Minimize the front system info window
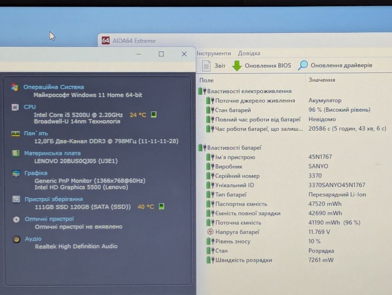Image resolution: width=392 pixels, height=295 pixels. coord(139,54)
